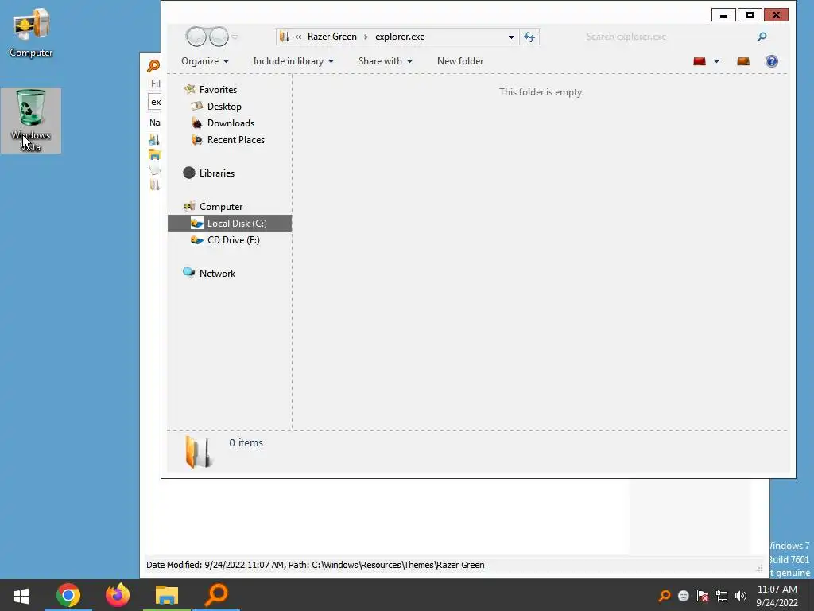Expand the arrow after Razer Green breadcrumb
This screenshot has height=611, width=814.
click(366, 37)
